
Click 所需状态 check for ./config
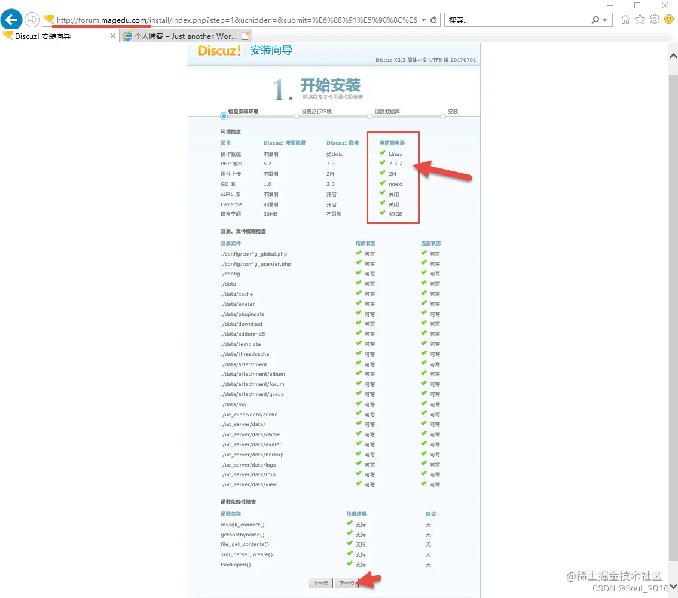click(x=359, y=272)
